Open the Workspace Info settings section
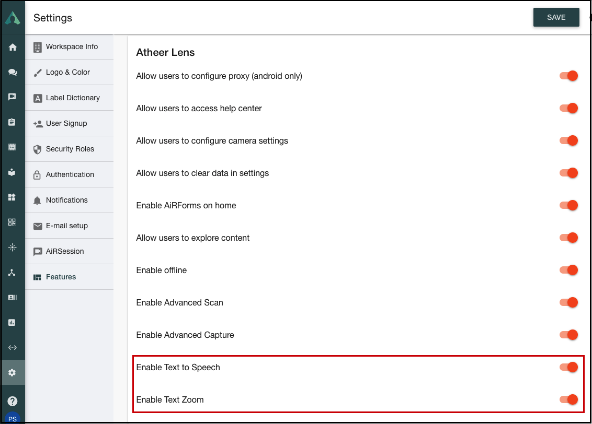The width and height of the screenshot is (592, 424). [69, 47]
